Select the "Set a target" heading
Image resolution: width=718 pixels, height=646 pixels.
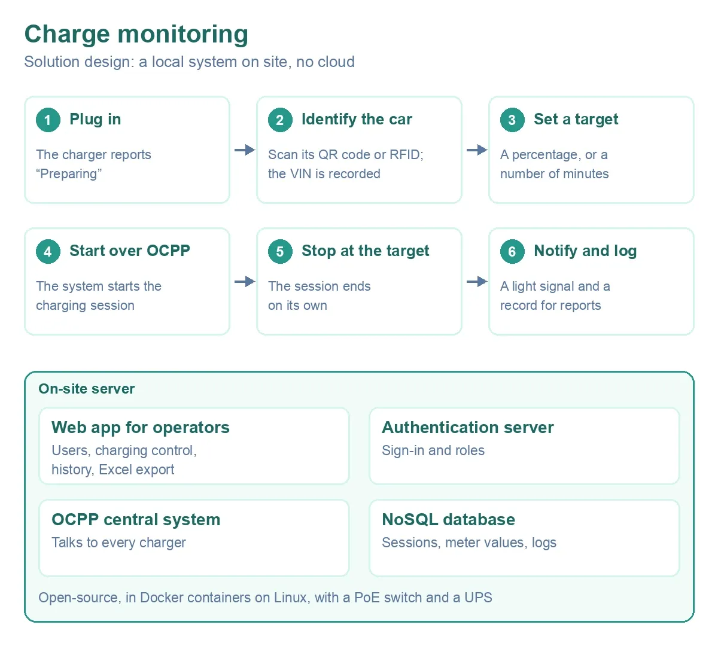click(576, 119)
